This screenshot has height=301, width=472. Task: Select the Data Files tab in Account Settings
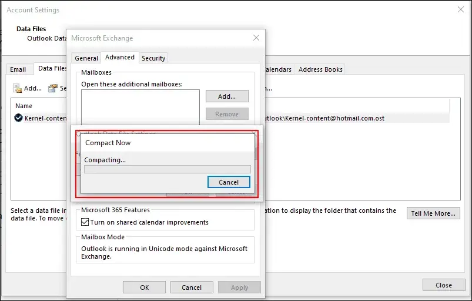[52, 68]
